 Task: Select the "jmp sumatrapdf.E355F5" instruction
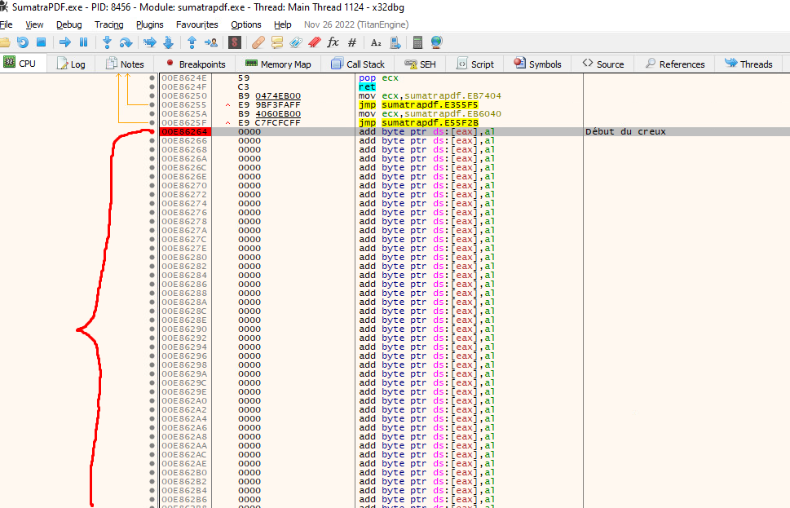click(419, 105)
